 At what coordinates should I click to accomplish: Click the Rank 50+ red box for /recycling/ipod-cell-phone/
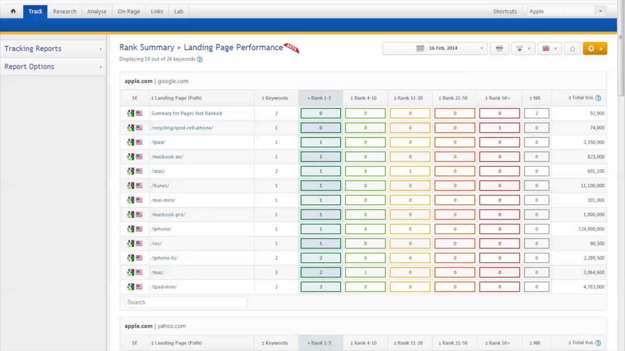(500, 128)
